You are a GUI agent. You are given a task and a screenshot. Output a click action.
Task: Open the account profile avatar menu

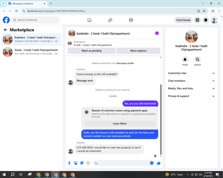tap(214, 20)
